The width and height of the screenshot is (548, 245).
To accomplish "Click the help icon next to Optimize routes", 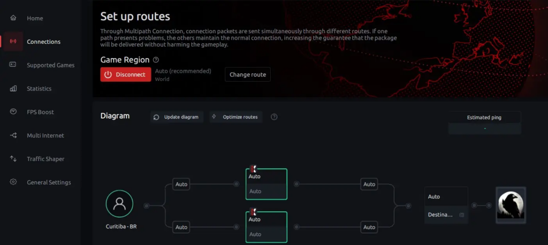I will pos(274,117).
